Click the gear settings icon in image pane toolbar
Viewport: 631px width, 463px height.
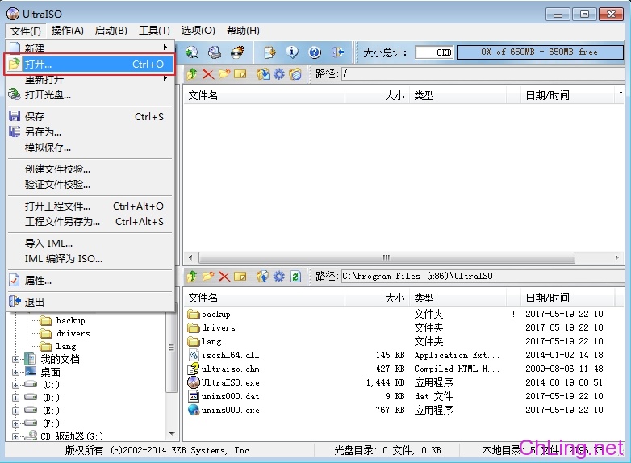click(279, 74)
